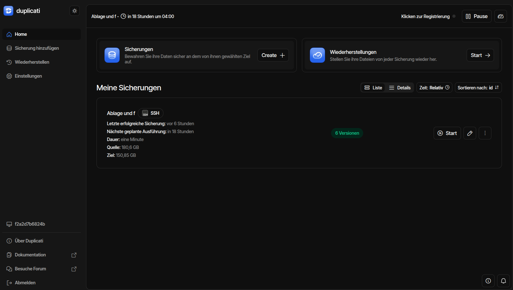
Task: Open Einstellungen in the sidebar
Action: [42, 76]
